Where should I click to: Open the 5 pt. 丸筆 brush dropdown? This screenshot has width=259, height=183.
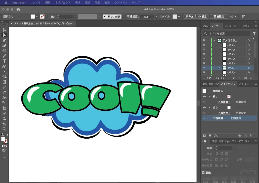(x=123, y=17)
